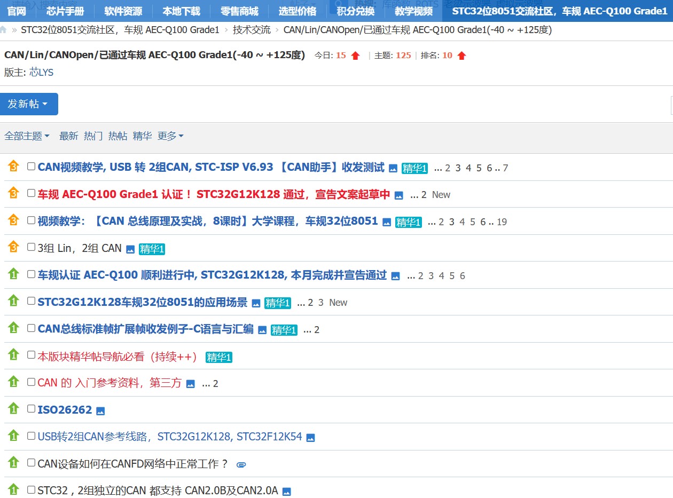673x498 pixels.
Task: Click green pin icon beside CAN 的 入门参考资料 thread
Action: 13,382
